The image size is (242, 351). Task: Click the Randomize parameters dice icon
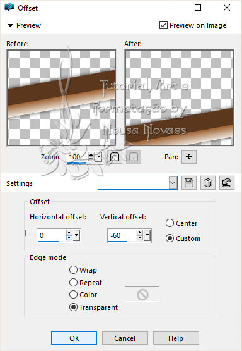(208, 183)
